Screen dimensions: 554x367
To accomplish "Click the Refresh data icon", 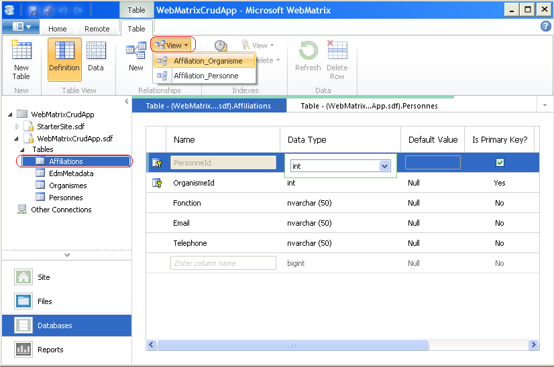I will pos(308,59).
